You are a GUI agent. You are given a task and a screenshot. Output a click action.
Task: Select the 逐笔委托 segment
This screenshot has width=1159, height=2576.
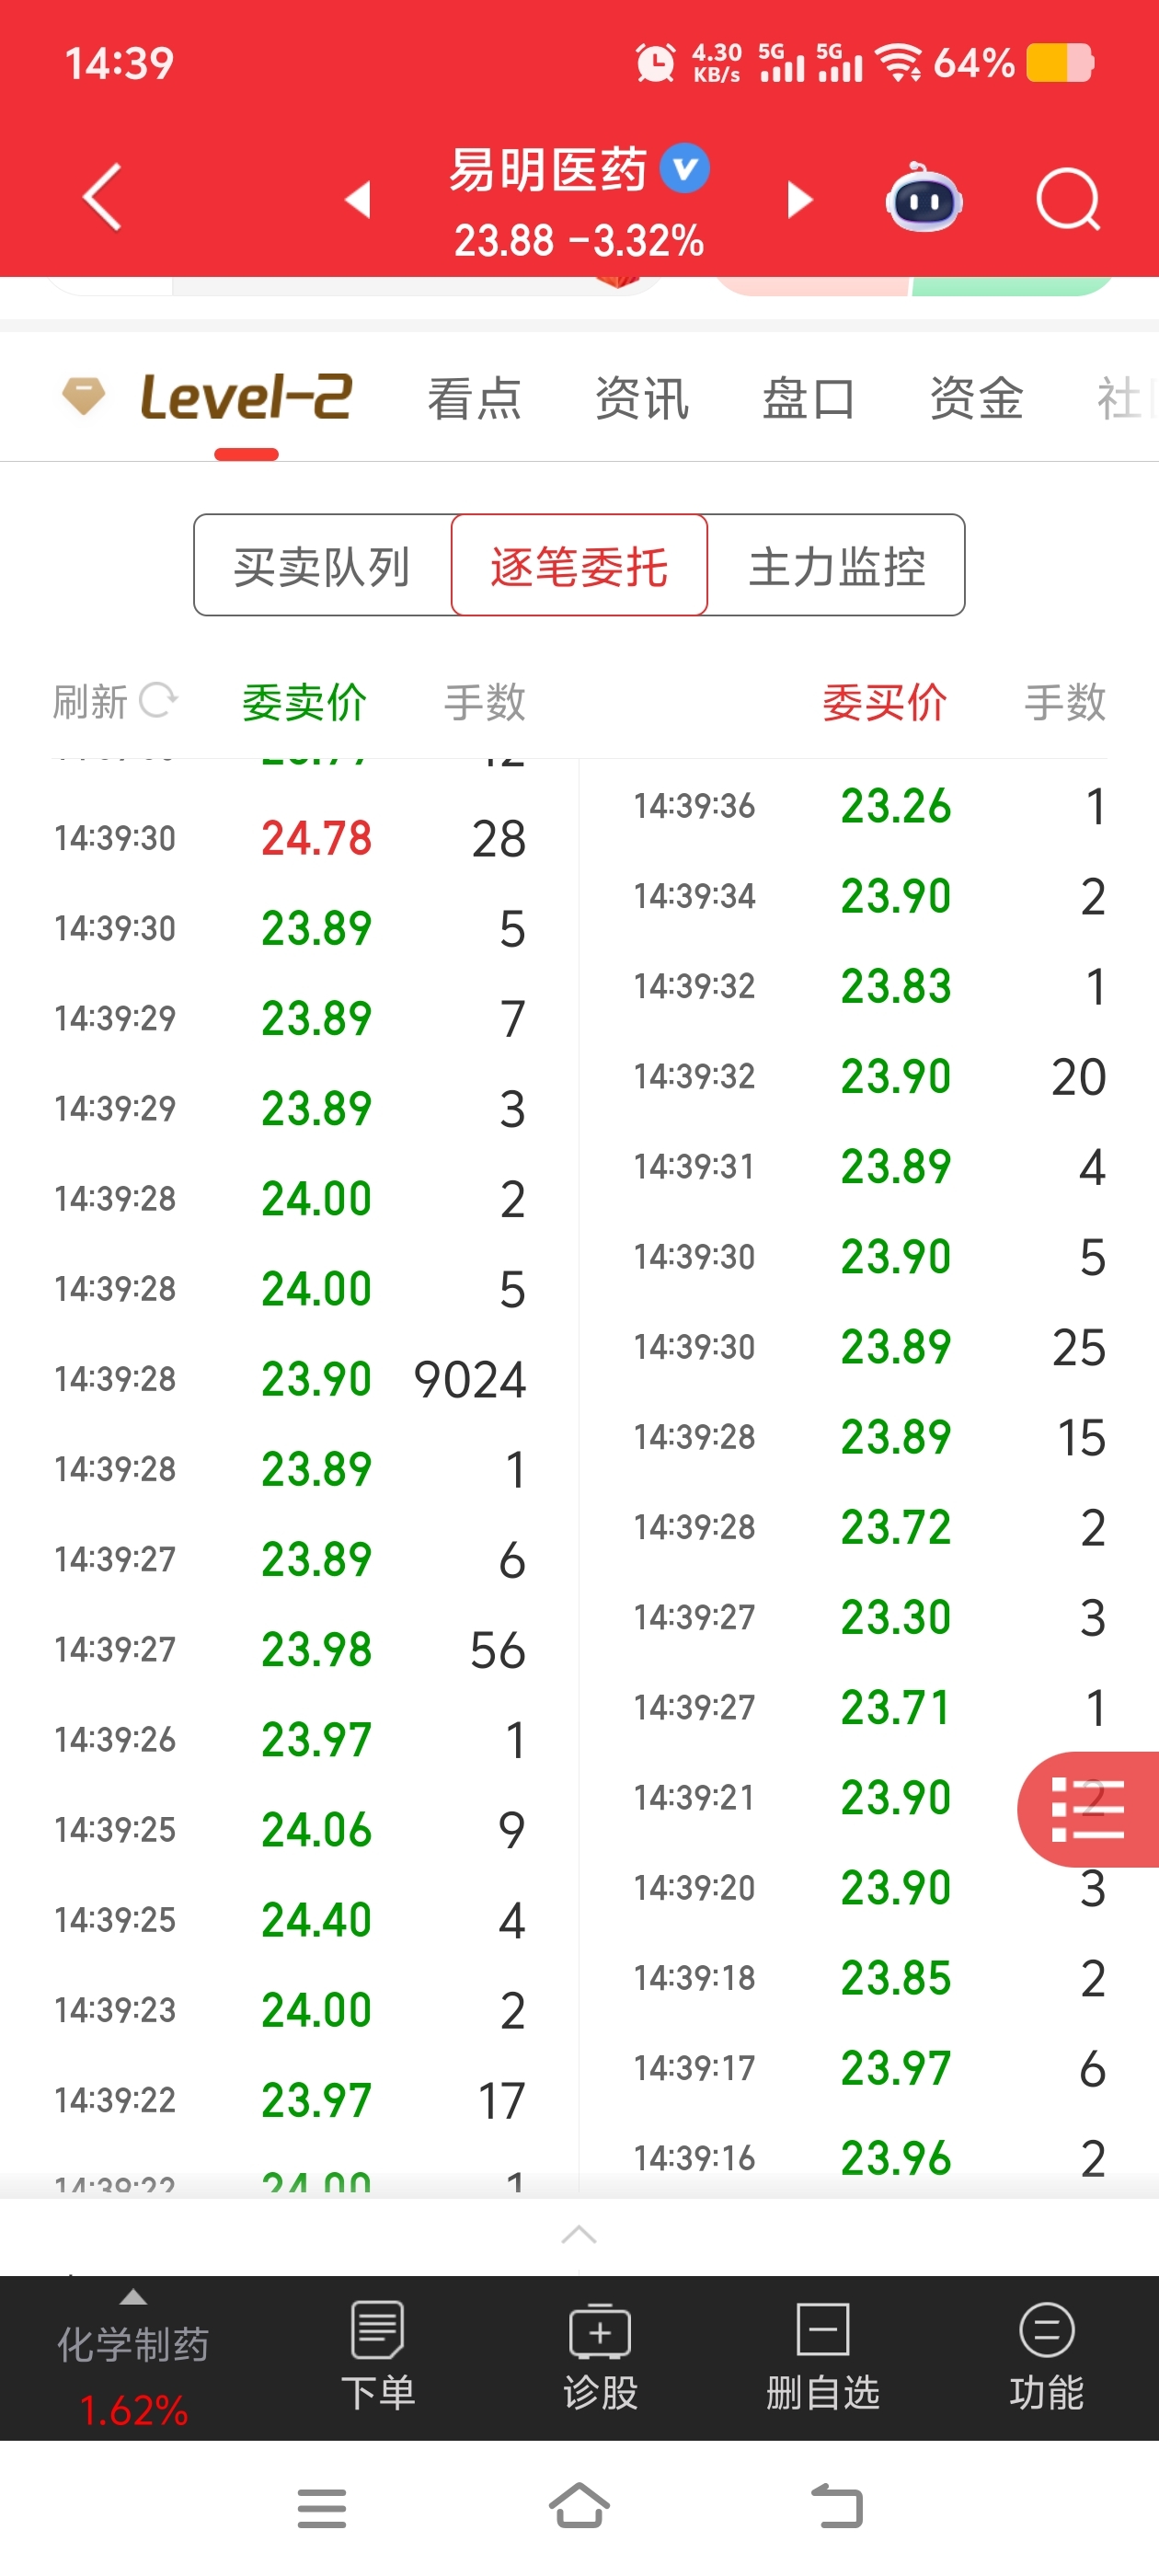tap(579, 565)
